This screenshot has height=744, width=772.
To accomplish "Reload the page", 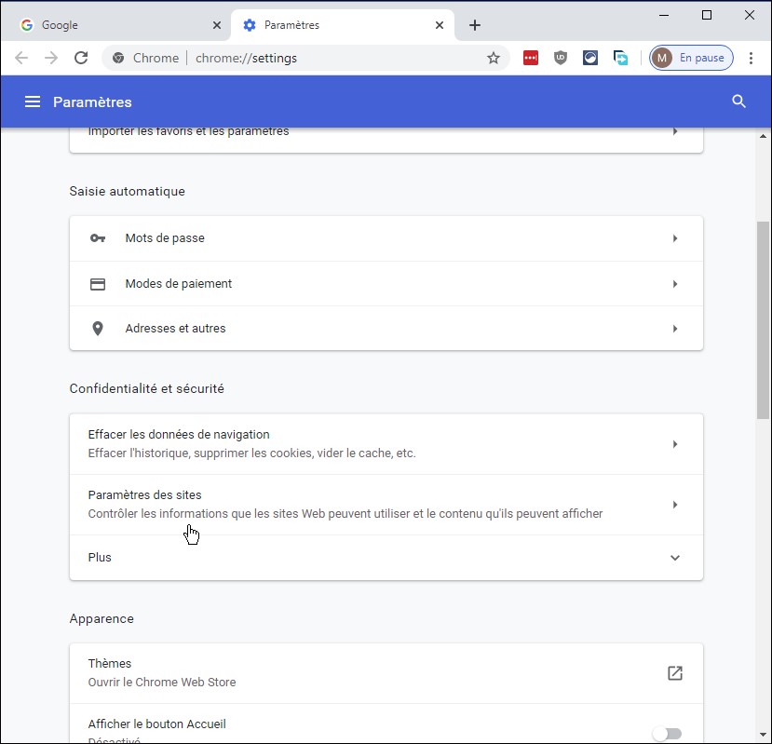I will [81, 58].
